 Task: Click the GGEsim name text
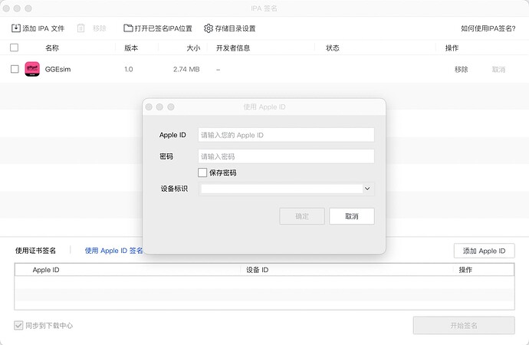tap(58, 69)
